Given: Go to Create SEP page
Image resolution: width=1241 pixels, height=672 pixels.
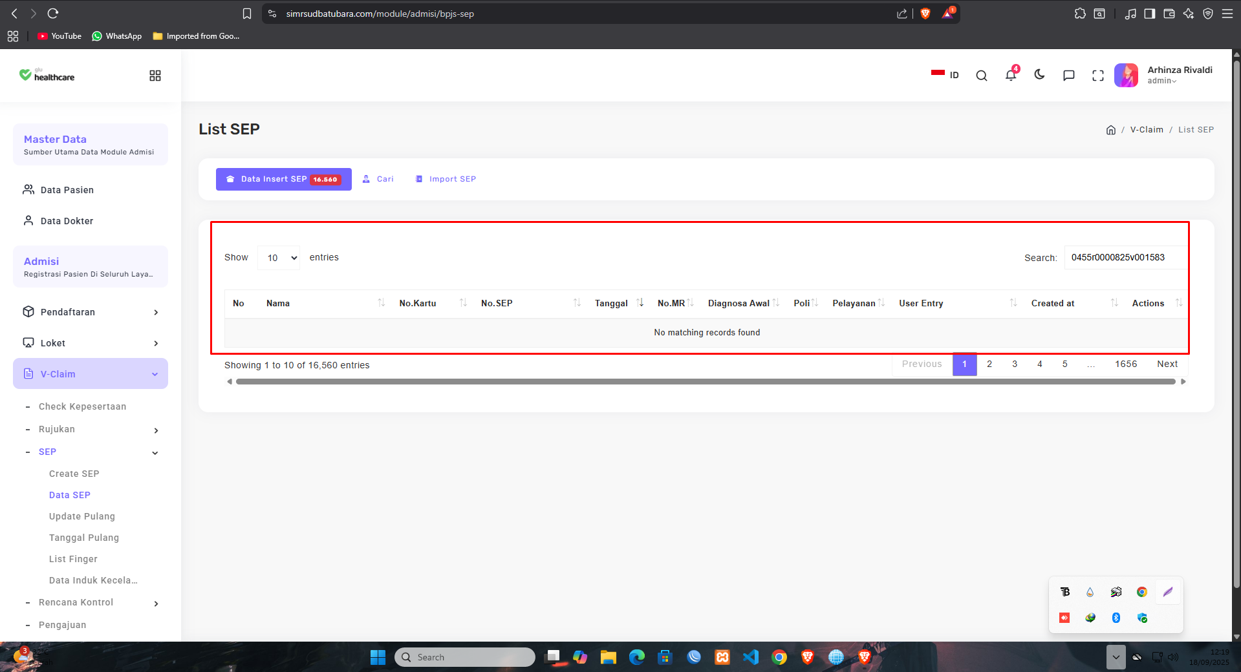Looking at the screenshot, I should pos(74,474).
